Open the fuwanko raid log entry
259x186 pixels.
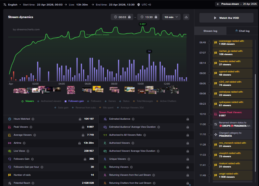(x=232, y=63)
